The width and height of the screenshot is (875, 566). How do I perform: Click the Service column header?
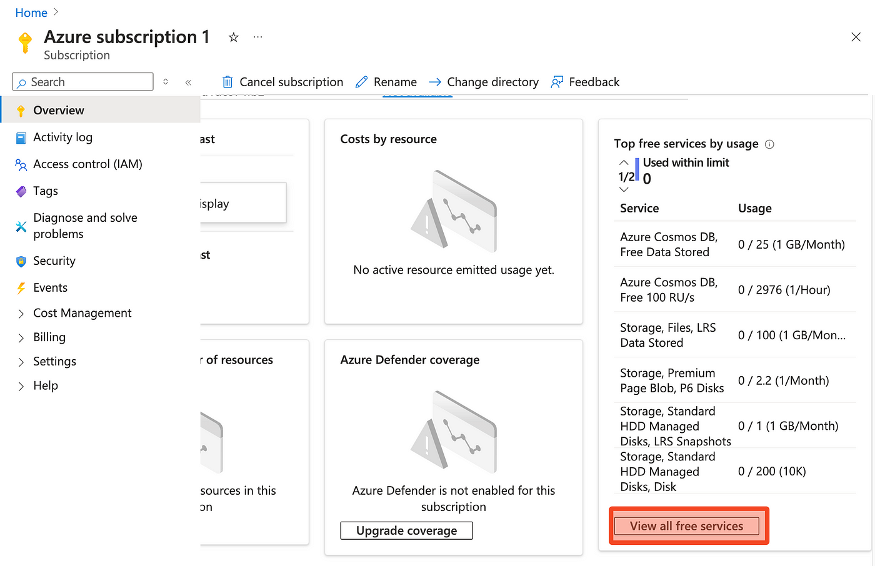click(639, 208)
